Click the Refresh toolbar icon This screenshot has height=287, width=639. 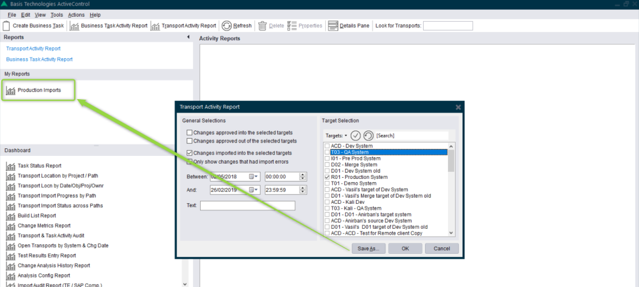point(227,26)
